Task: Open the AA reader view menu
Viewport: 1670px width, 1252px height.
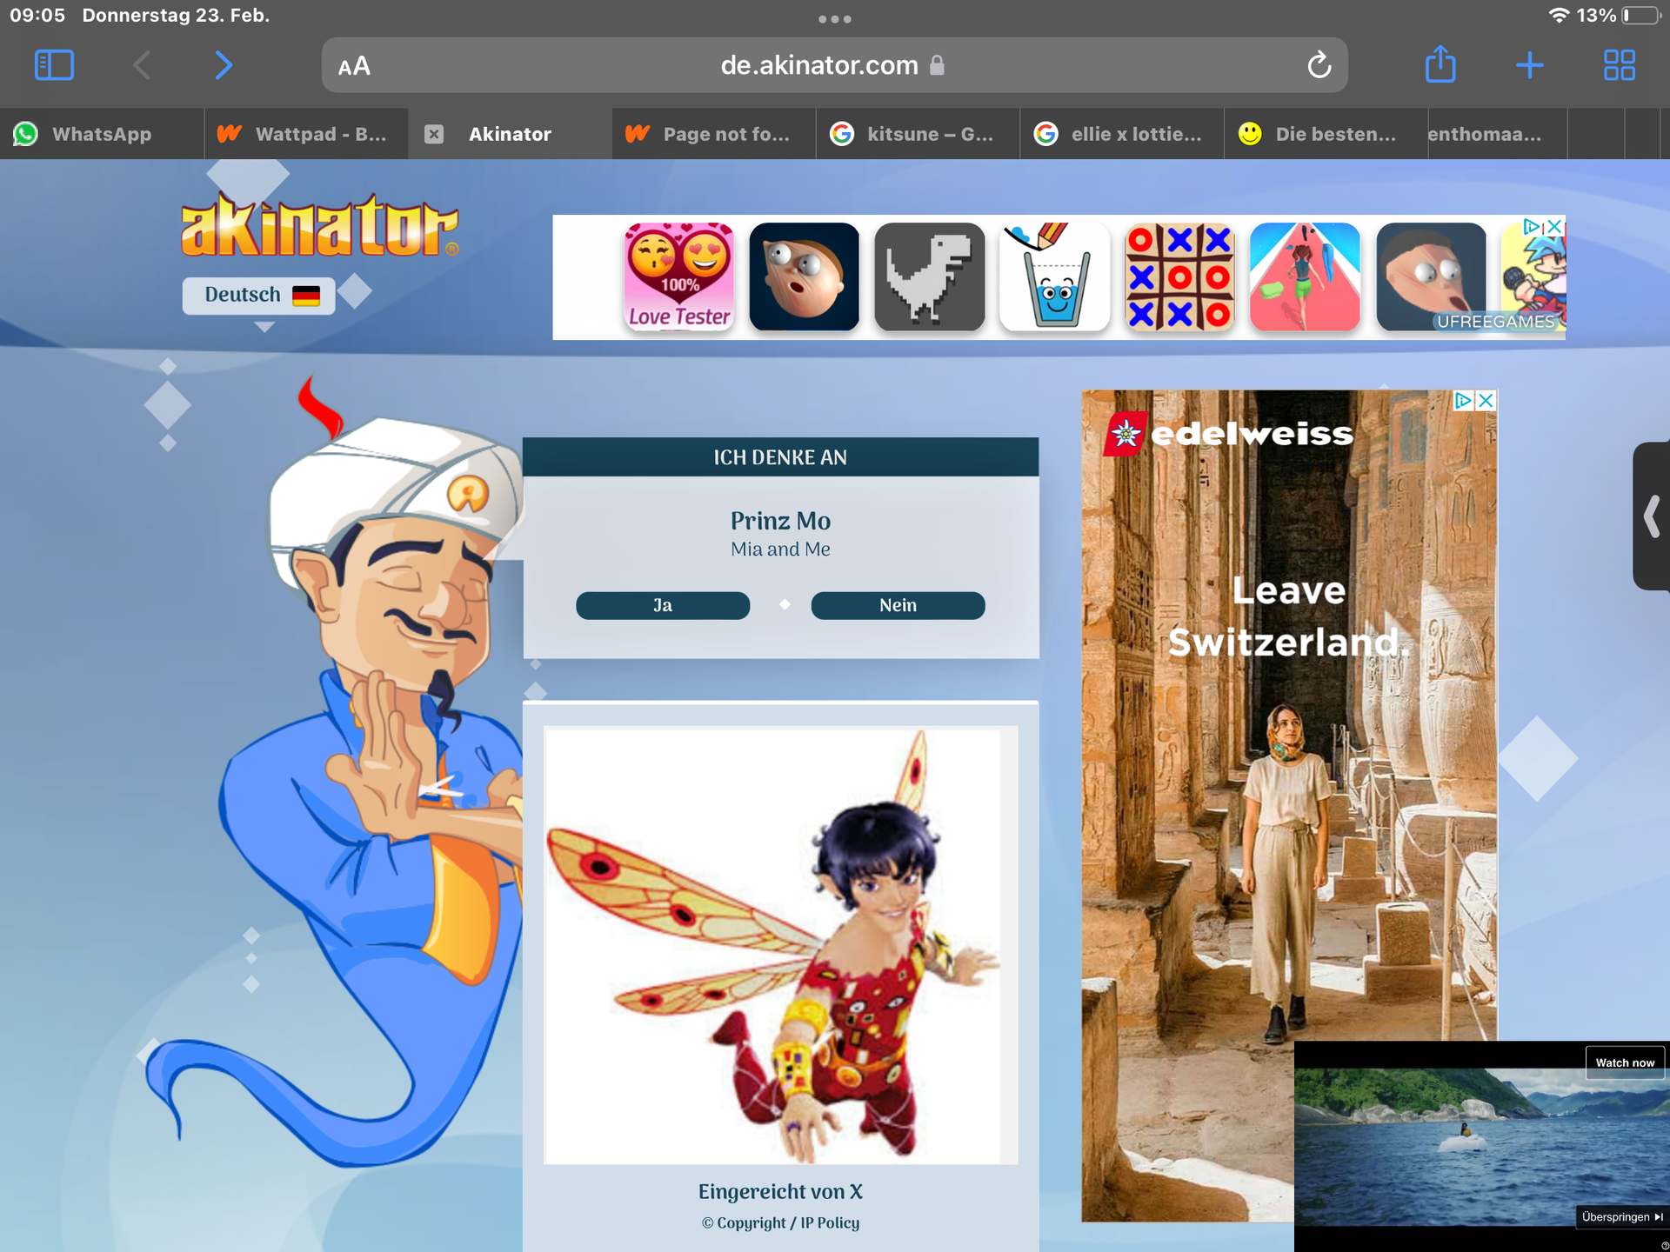Action: click(x=354, y=66)
